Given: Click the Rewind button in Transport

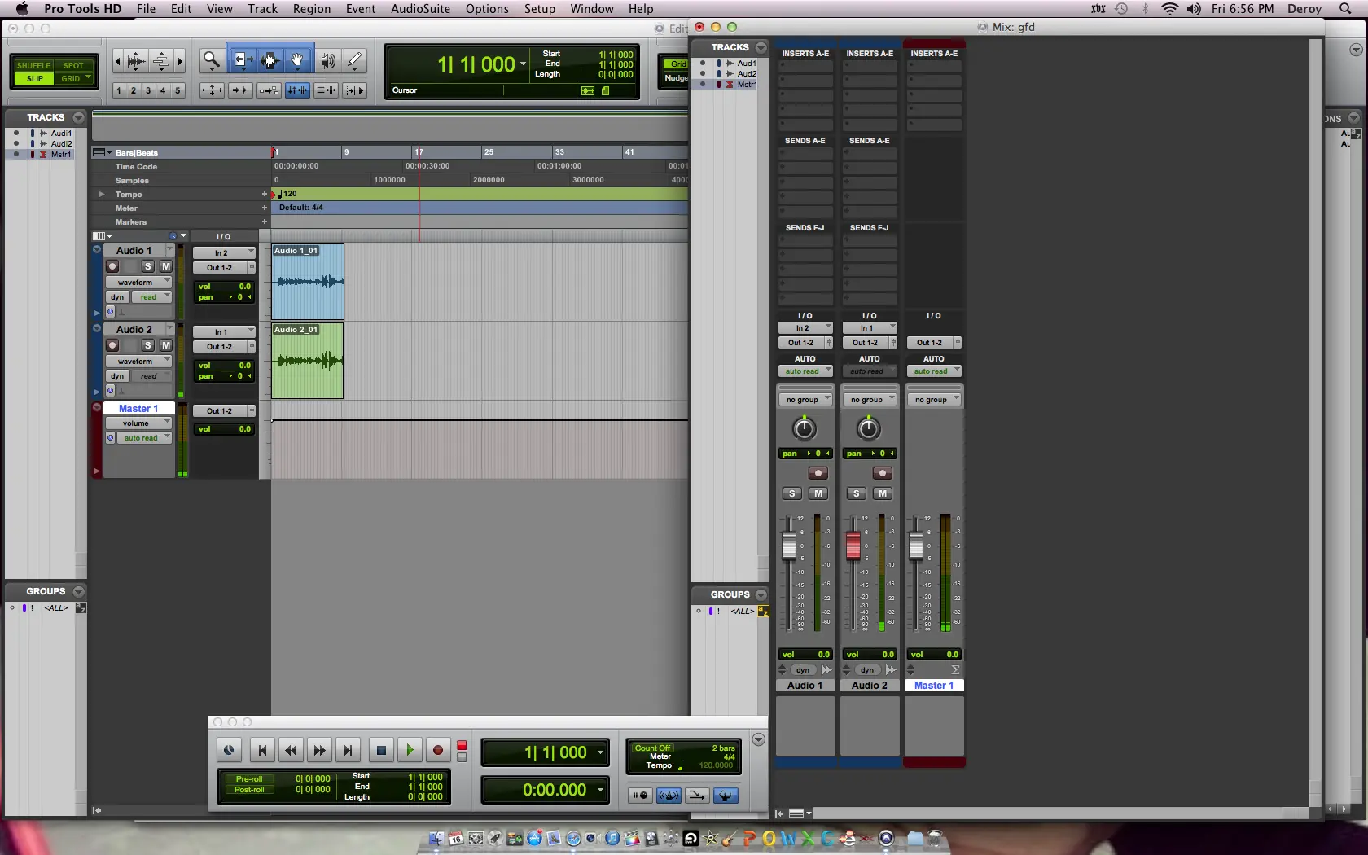Looking at the screenshot, I should point(291,750).
